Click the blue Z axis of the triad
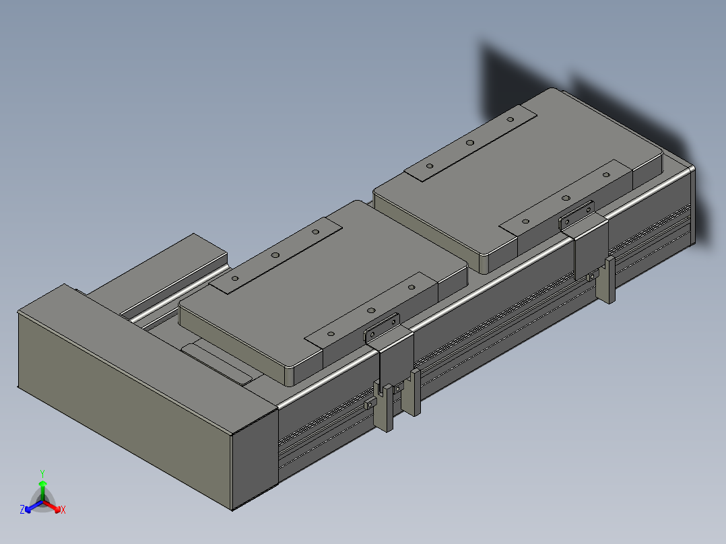 (x=34, y=506)
